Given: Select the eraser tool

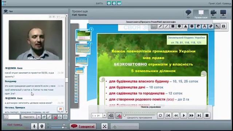Looking at the screenshot, I should [x=211, y=27].
